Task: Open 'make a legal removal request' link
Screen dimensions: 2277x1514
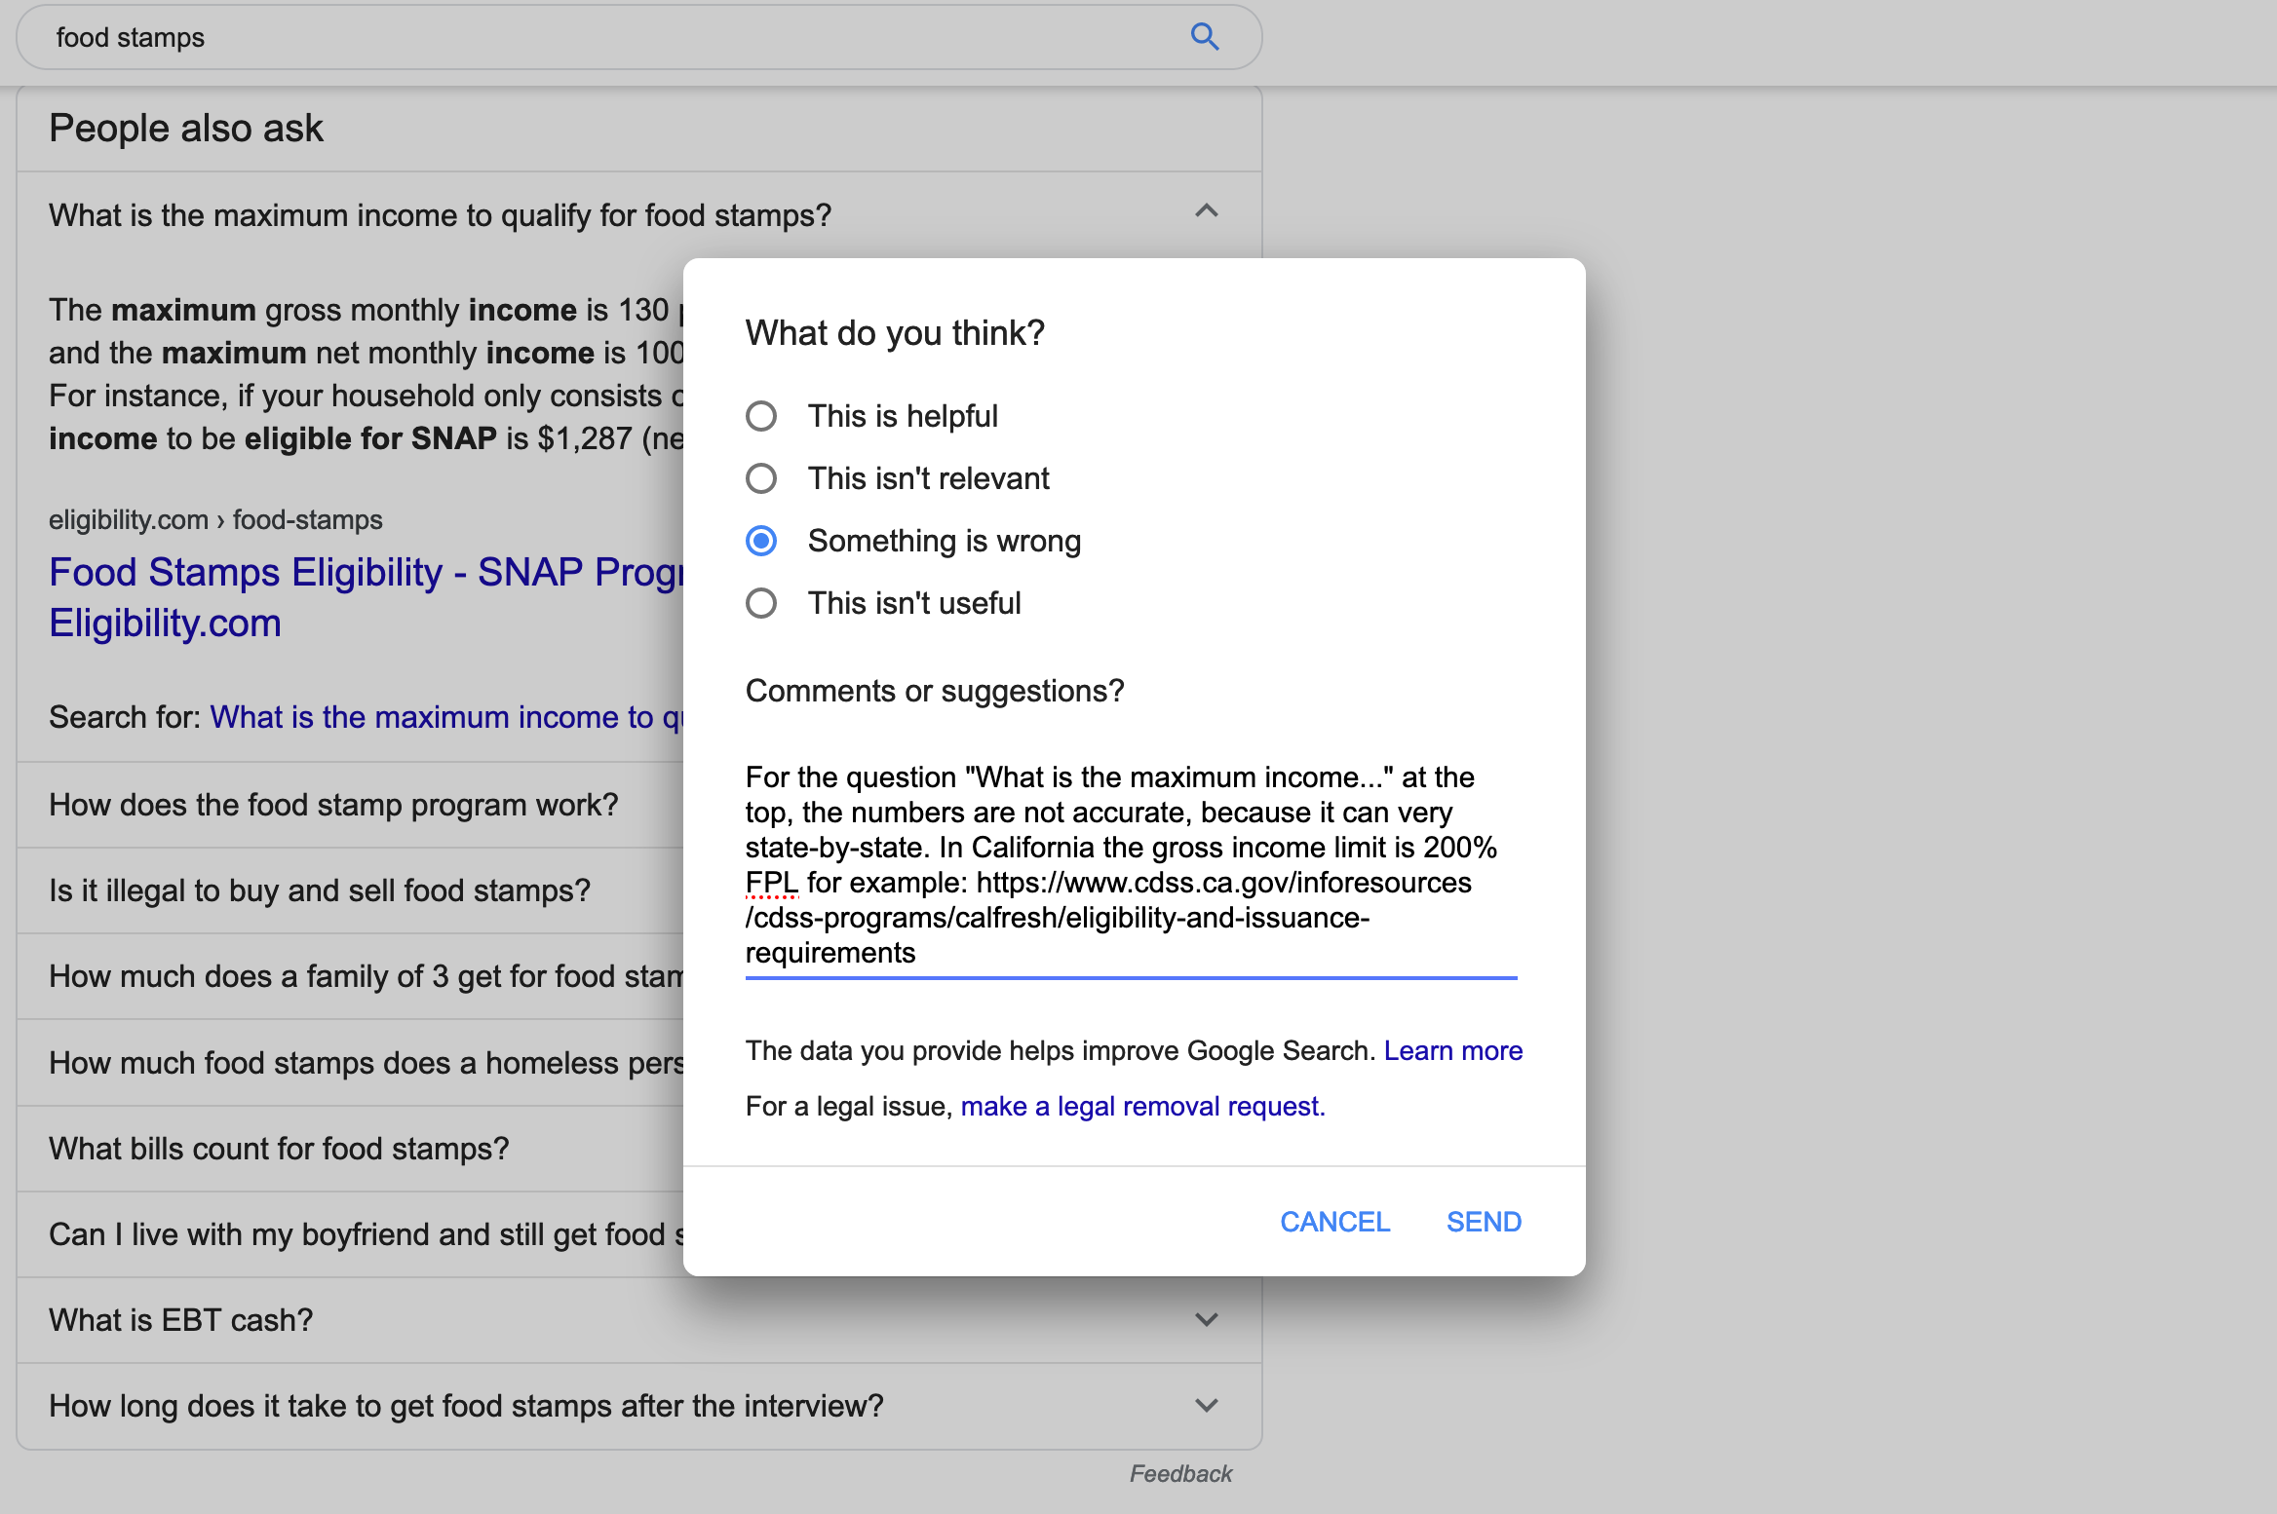Action: click(1142, 1106)
